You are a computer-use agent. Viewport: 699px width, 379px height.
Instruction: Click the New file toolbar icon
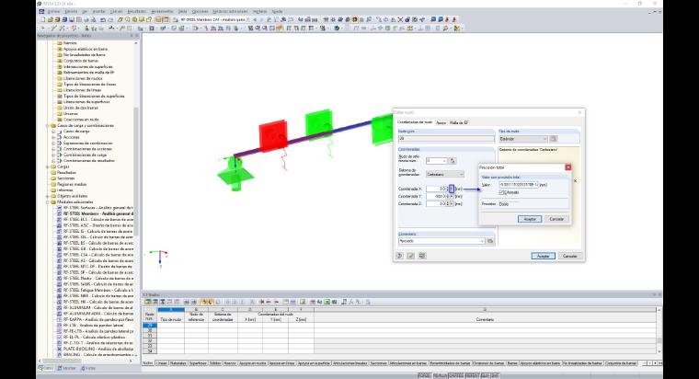pos(43,19)
